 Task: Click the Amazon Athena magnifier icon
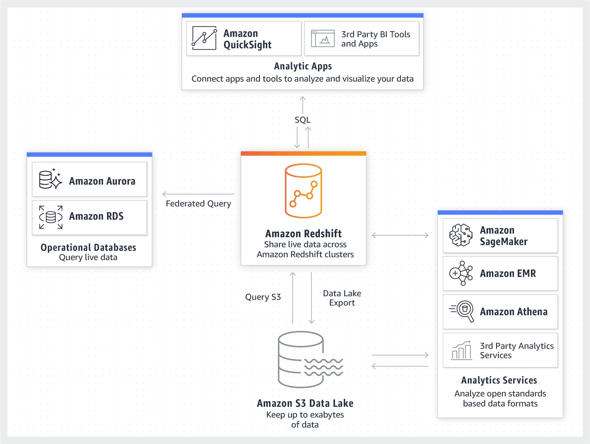462,311
